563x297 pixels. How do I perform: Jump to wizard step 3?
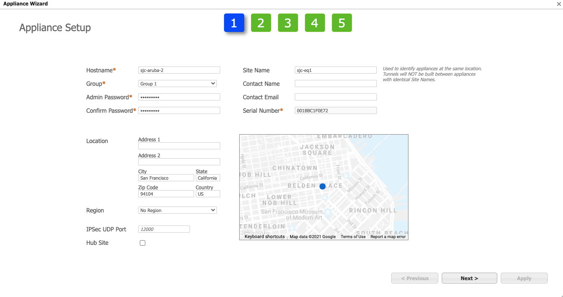point(288,23)
